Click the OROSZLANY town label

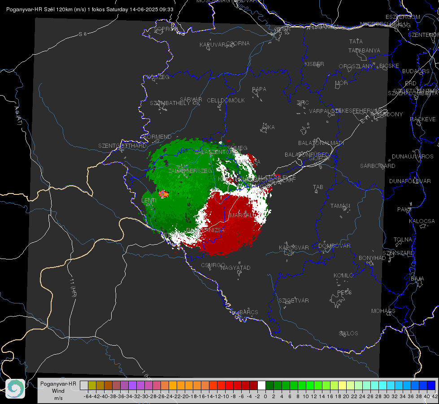356,66
